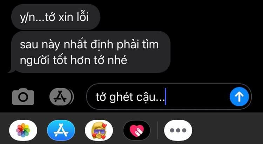Focus the message field containing "tớ ghét cậu..."

click(169, 97)
